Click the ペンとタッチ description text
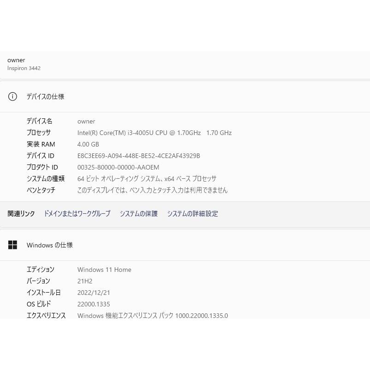370x370 pixels. click(x=153, y=190)
